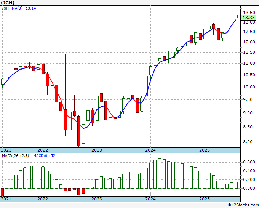
Task: Click the 13.00 price axis label
Action: pos(249,22)
